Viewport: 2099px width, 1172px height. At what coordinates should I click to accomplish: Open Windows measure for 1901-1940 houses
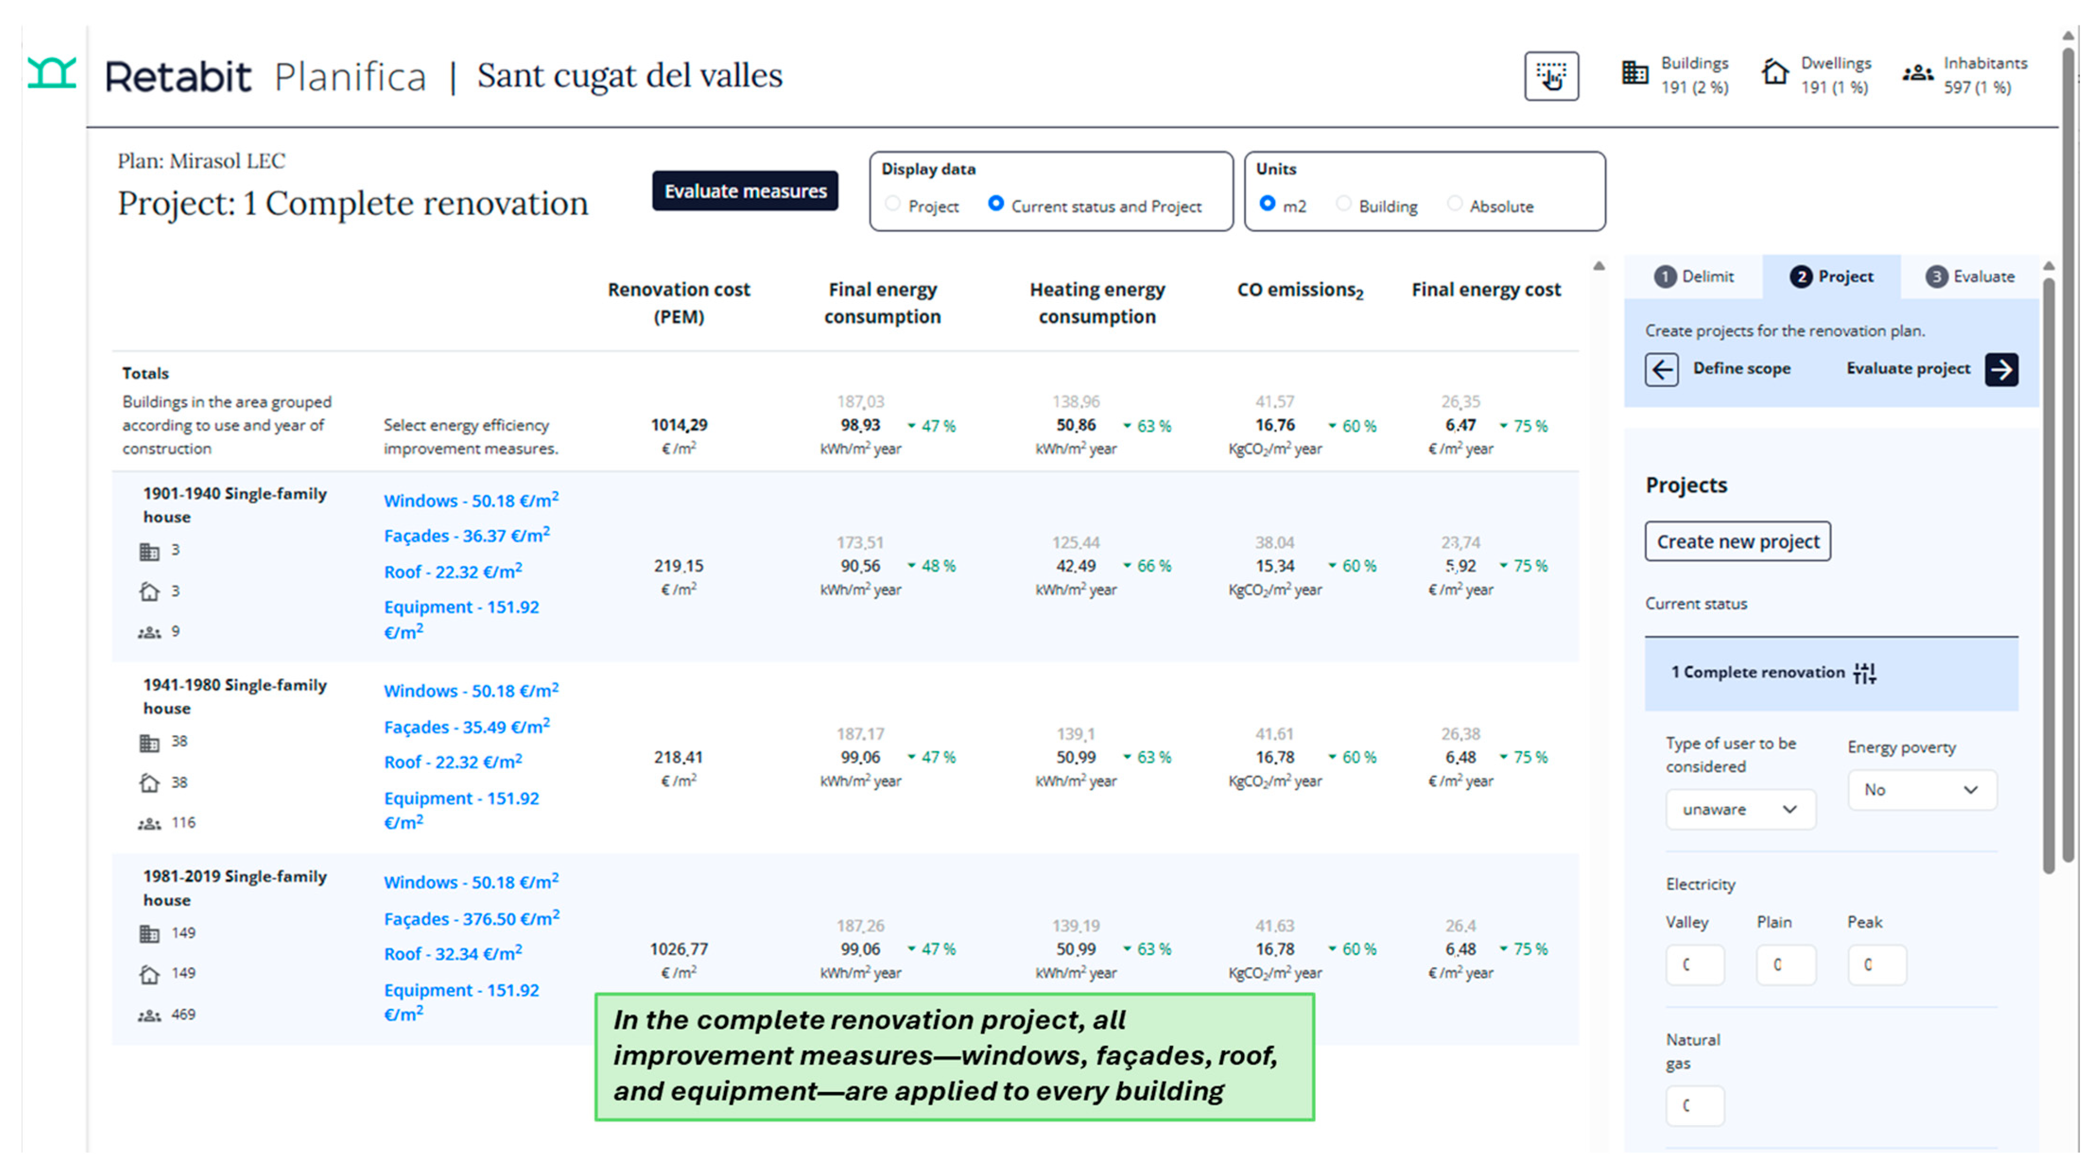pos(471,500)
